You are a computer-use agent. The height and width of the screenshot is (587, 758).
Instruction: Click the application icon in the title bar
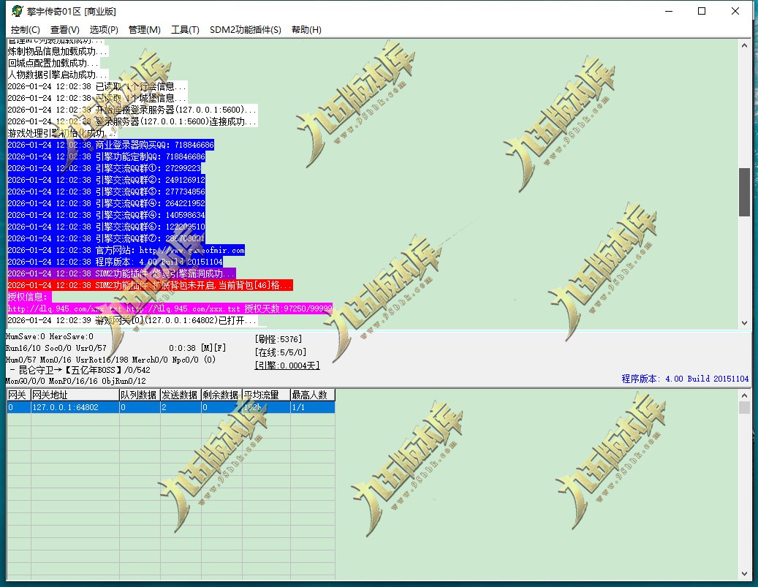(x=17, y=11)
